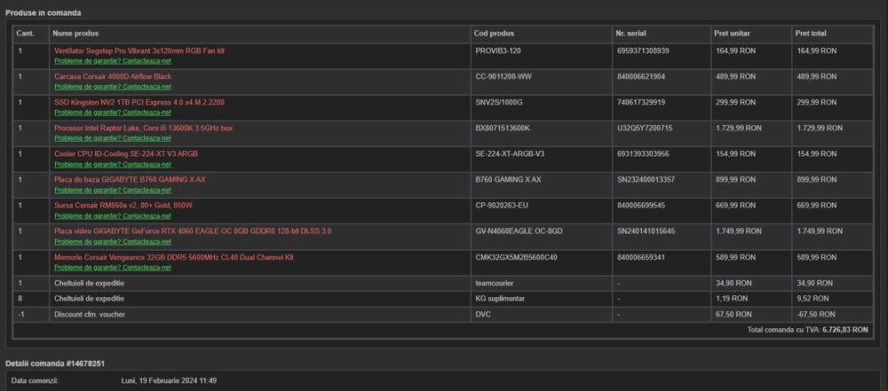Click warranty contact link under Sursa Corsair
This screenshot has width=888, height=391.
pyautogui.click(x=113, y=215)
